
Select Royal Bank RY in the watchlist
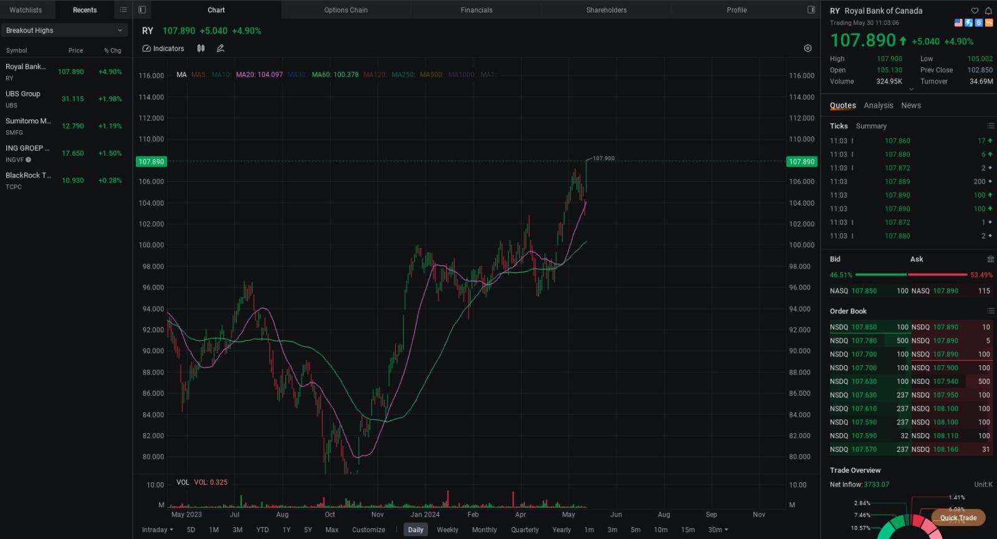point(65,72)
